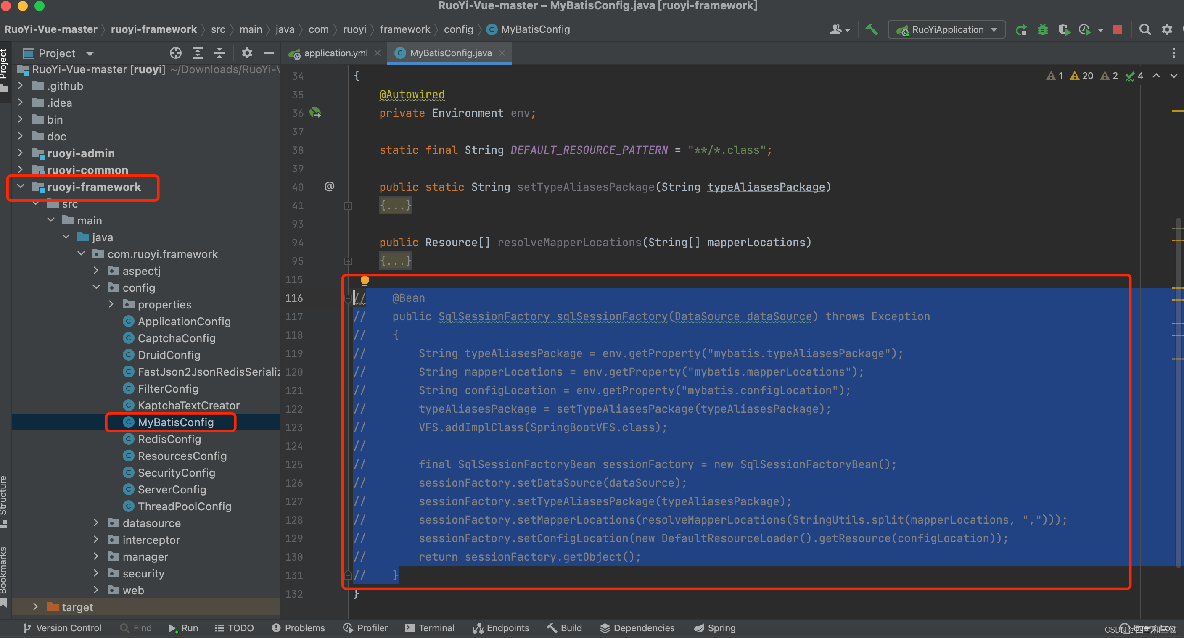Open the Terminal tool window

coord(430,628)
